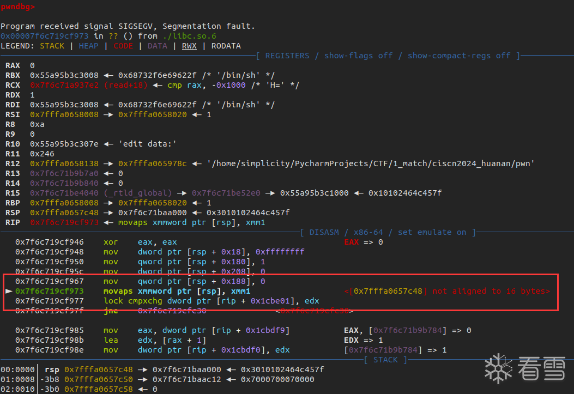This screenshot has height=394, width=574.
Task: Click the red CODE legend label
Action: pyautogui.click(x=123, y=46)
